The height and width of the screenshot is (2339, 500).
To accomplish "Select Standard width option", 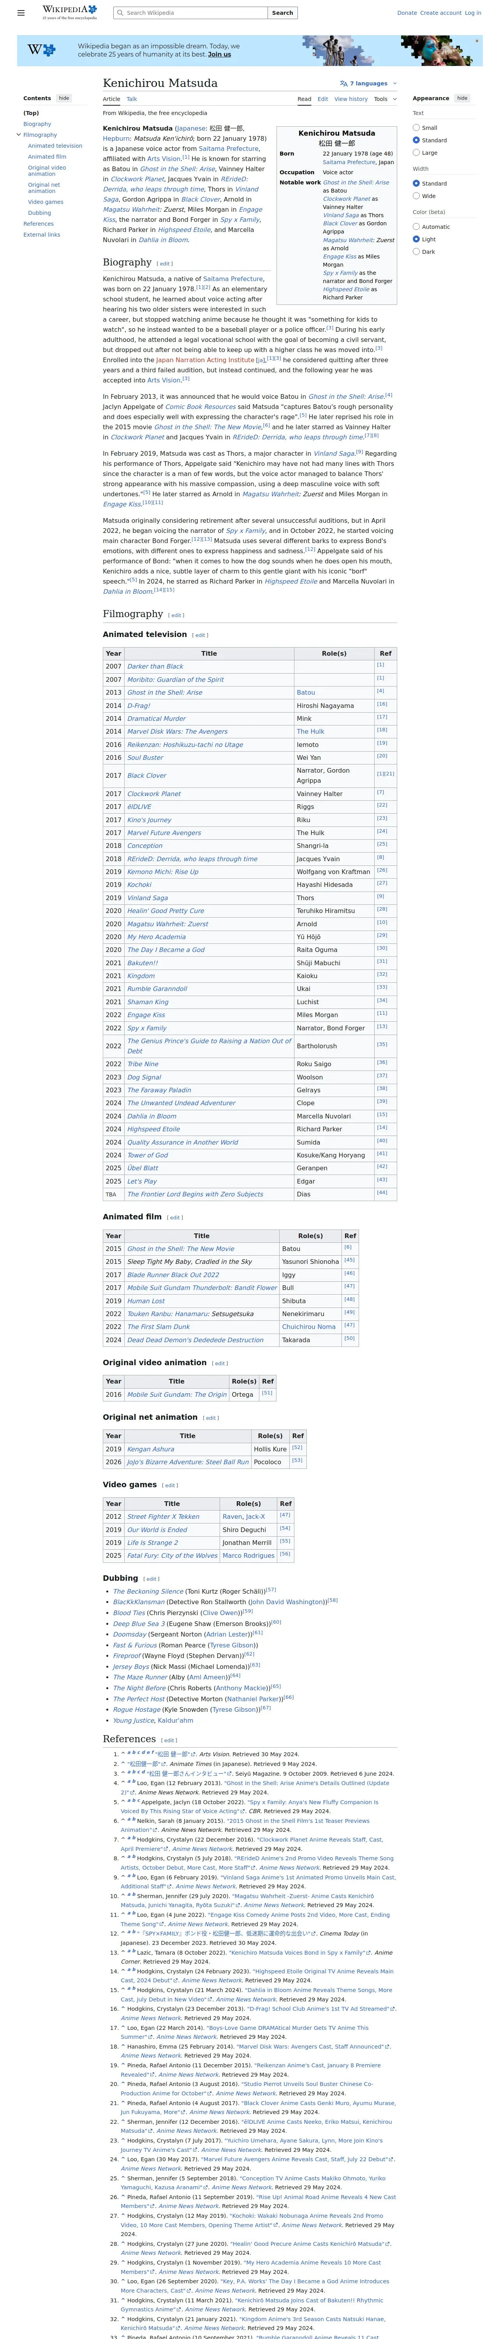I will click(x=417, y=183).
